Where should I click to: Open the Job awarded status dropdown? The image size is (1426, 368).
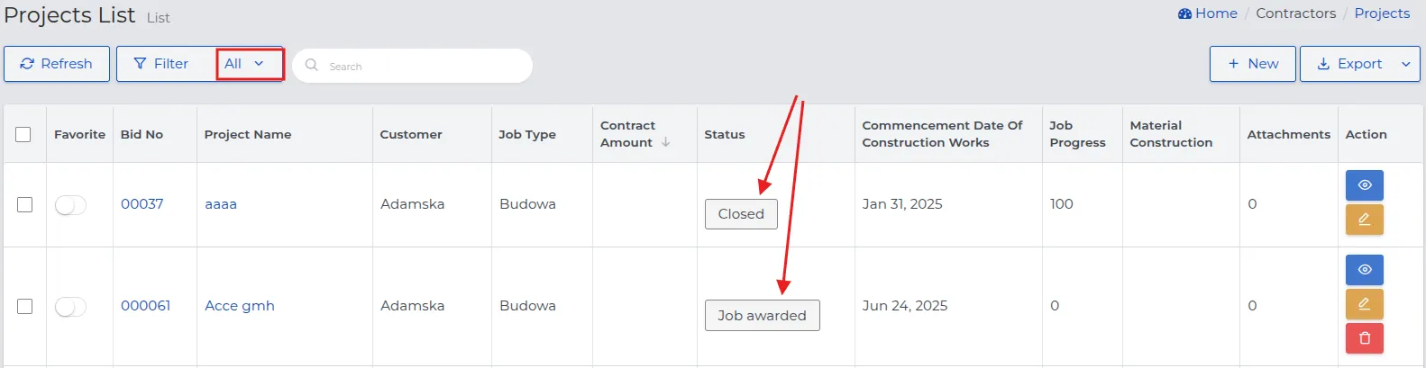point(762,316)
